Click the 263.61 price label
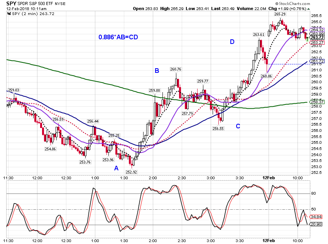 click(259, 34)
